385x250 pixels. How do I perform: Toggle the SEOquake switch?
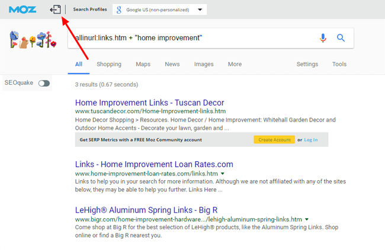[44, 84]
